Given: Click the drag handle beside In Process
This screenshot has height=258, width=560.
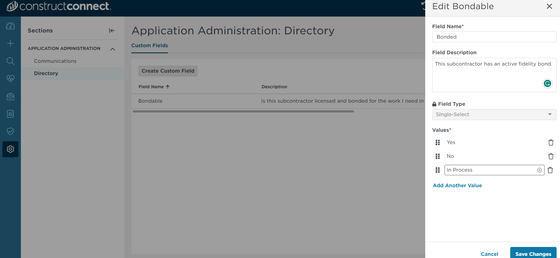Looking at the screenshot, I should click(438, 170).
